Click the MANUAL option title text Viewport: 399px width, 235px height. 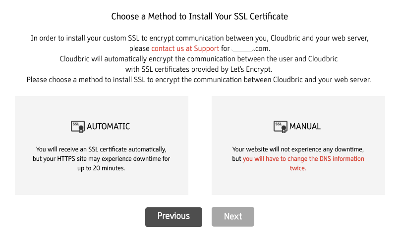pyautogui.click(x=305, y=127)
